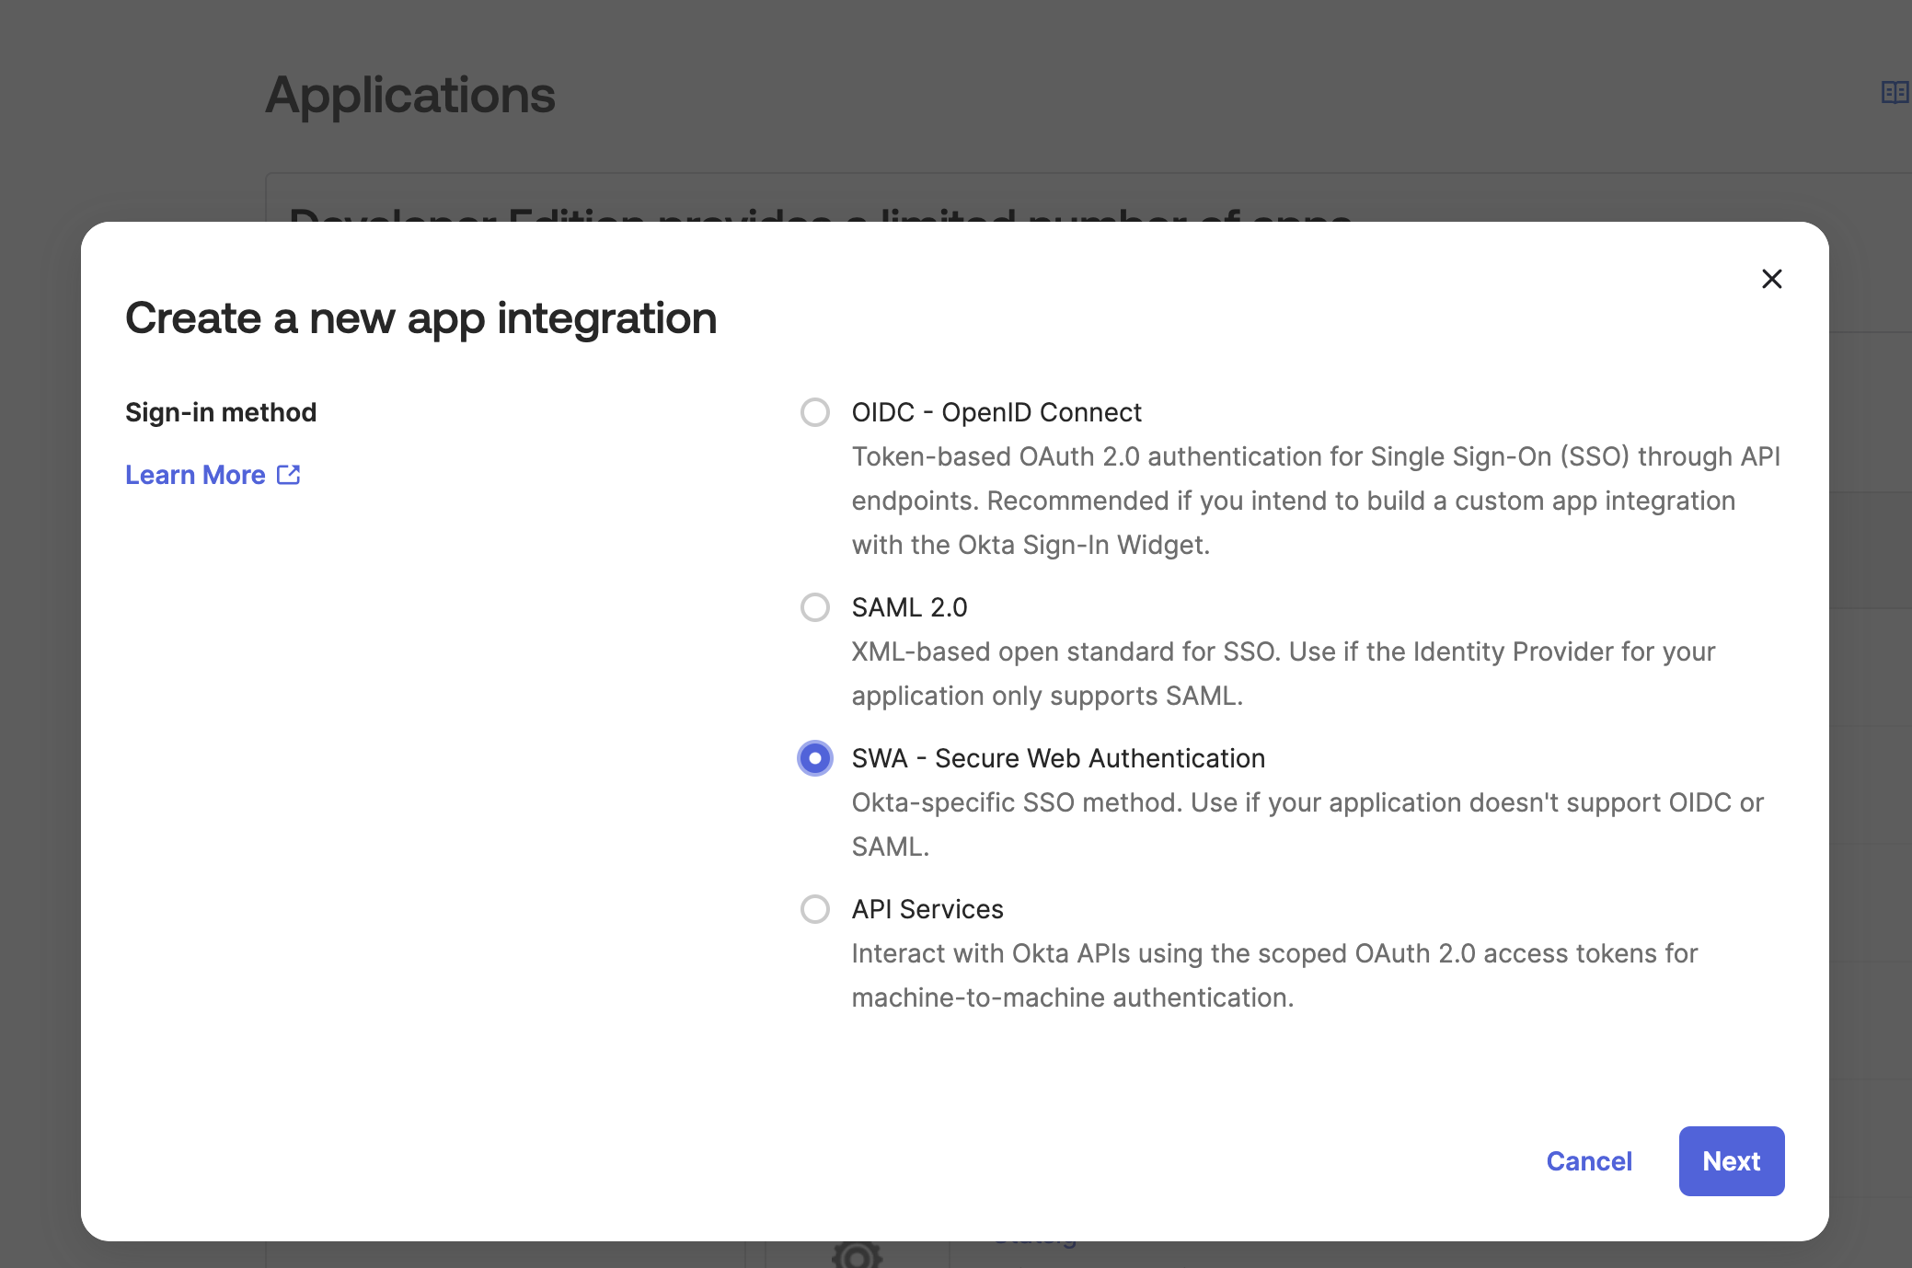The width and height of the screenshot is (1912, 1268).
Task: Proceed with the Next button
Action: [x=1731, y=1160]
